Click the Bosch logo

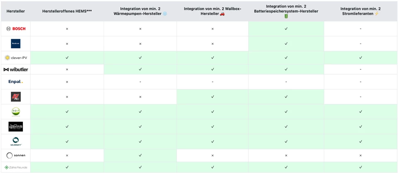coord(16,29)
